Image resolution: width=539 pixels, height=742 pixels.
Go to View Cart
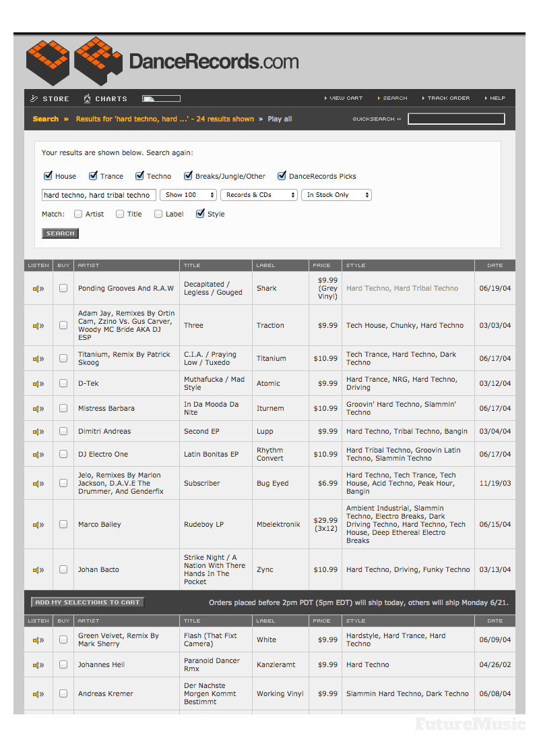[x=344, y=98]
